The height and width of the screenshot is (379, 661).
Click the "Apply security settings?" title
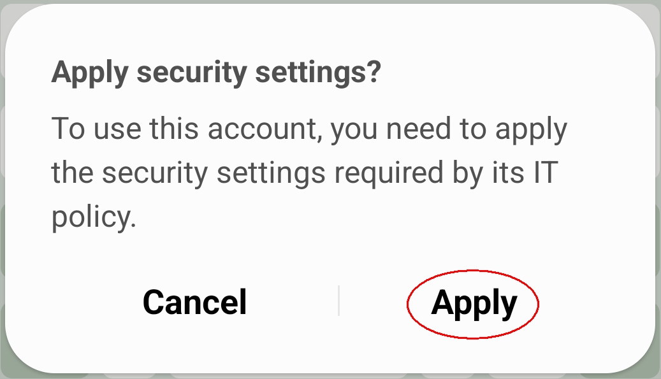click(216, 73)
